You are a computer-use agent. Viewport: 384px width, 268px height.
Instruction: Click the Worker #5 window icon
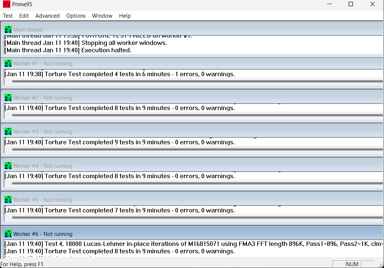coord(8,200)
